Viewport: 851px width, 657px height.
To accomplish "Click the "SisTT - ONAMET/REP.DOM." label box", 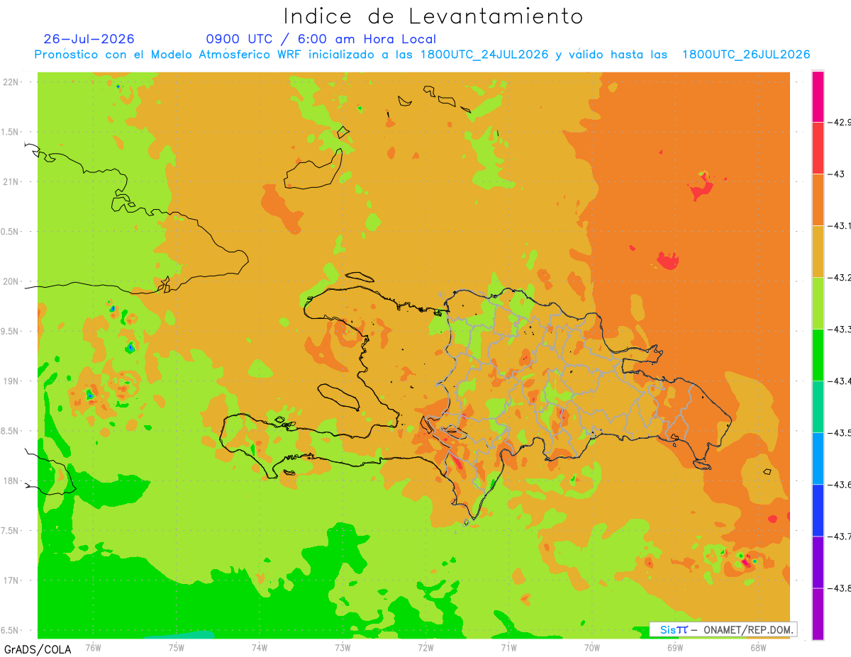I will click(x=724, y=629).
